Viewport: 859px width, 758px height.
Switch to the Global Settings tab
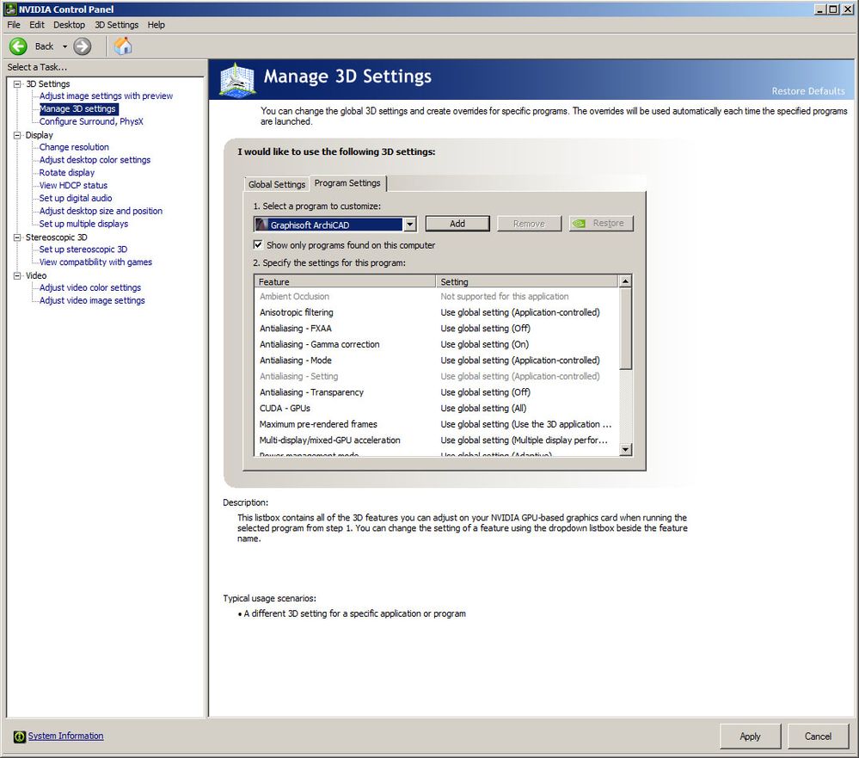pyautogui.click(x=276, y=183)
